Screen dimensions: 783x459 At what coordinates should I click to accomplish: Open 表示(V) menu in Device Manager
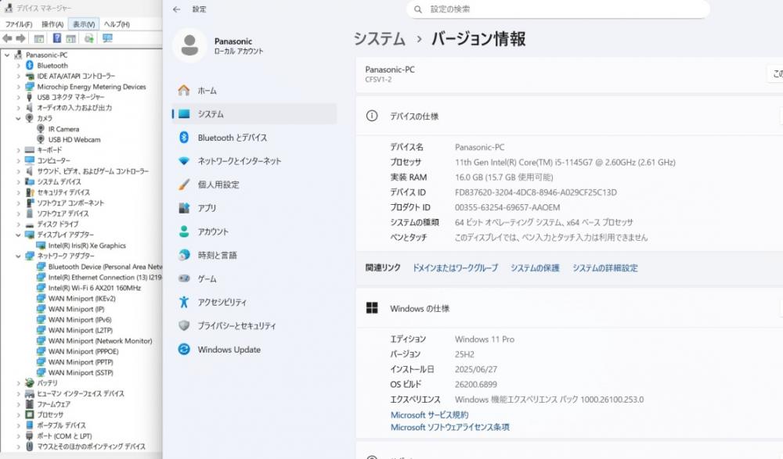click(x=84, y=24)
